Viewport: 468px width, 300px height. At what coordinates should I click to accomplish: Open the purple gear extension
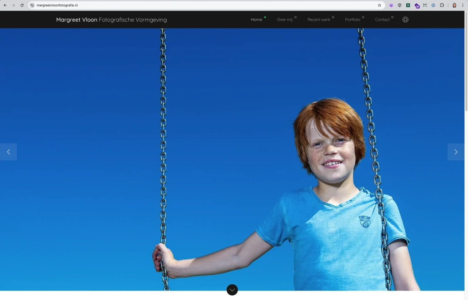tap(391, 5)
